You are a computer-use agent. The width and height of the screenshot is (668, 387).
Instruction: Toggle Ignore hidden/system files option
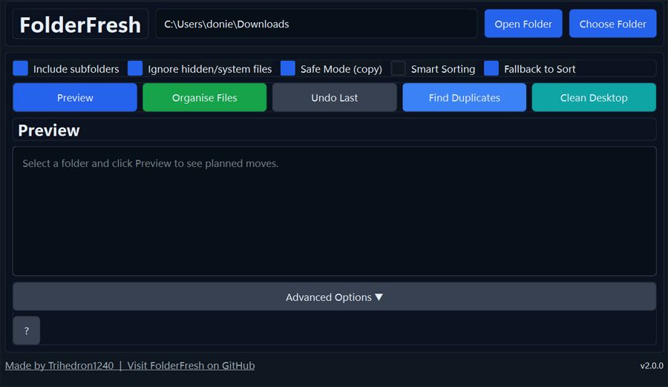coord(135,69)
